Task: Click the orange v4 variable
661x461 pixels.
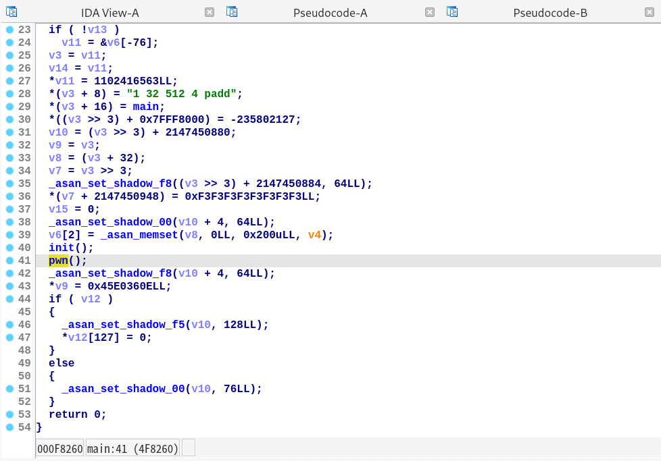Action: (x=314, y=235)
